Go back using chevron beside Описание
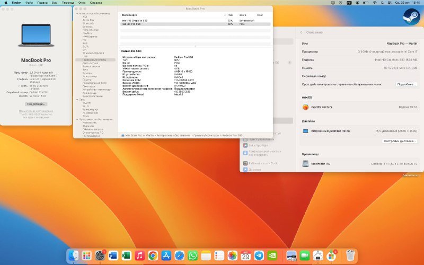The image size is (424, 265). 301,32
